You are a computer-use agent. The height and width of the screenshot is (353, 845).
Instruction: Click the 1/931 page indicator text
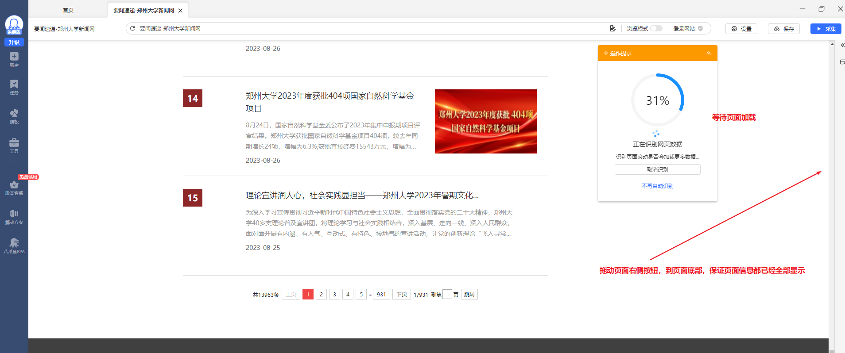click(421, 295)
